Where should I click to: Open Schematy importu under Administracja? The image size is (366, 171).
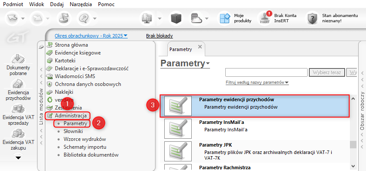[x=85, y=147]
